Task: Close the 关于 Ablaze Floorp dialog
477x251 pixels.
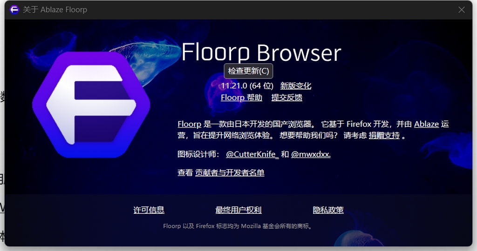Action: coord(462,10)
